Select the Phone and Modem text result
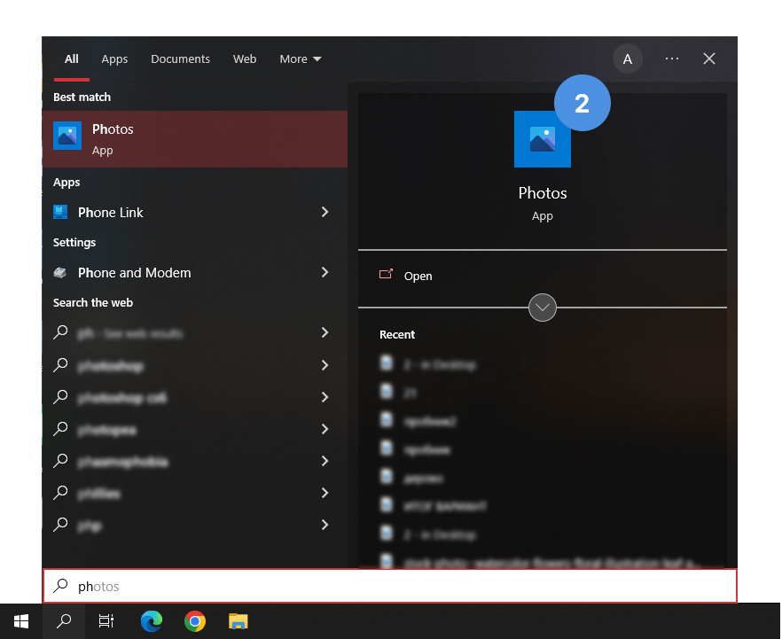 pyautogui.click(x=134, y=273)
